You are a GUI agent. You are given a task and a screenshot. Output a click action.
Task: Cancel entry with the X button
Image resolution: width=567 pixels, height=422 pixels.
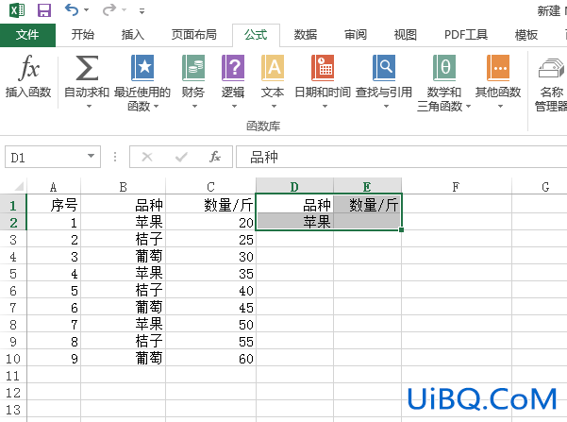coord(147,157)
